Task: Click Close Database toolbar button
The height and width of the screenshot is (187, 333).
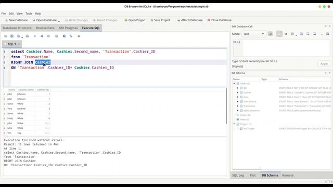Action: pos(220,20)
